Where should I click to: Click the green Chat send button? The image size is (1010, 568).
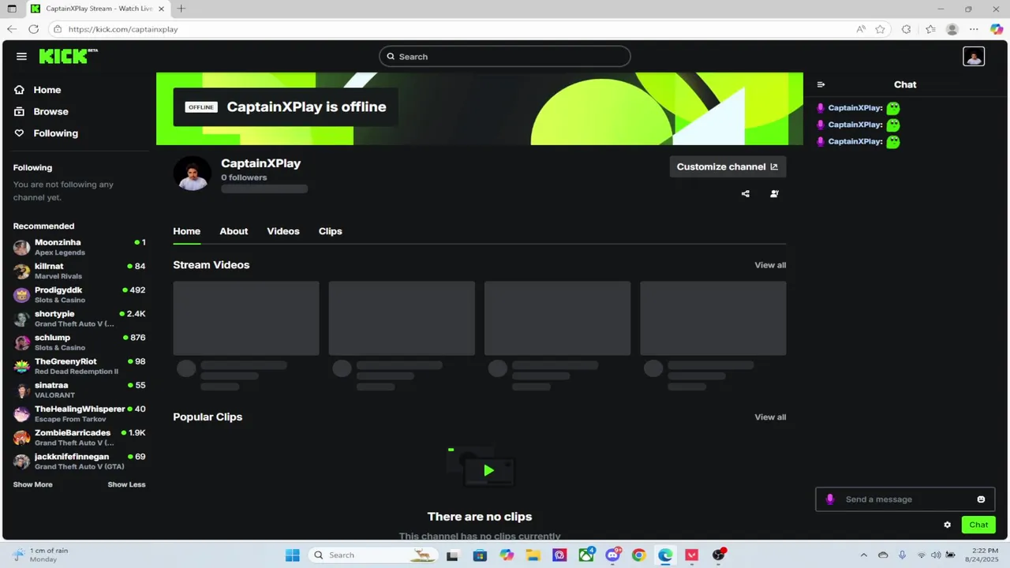click(978, 525)
